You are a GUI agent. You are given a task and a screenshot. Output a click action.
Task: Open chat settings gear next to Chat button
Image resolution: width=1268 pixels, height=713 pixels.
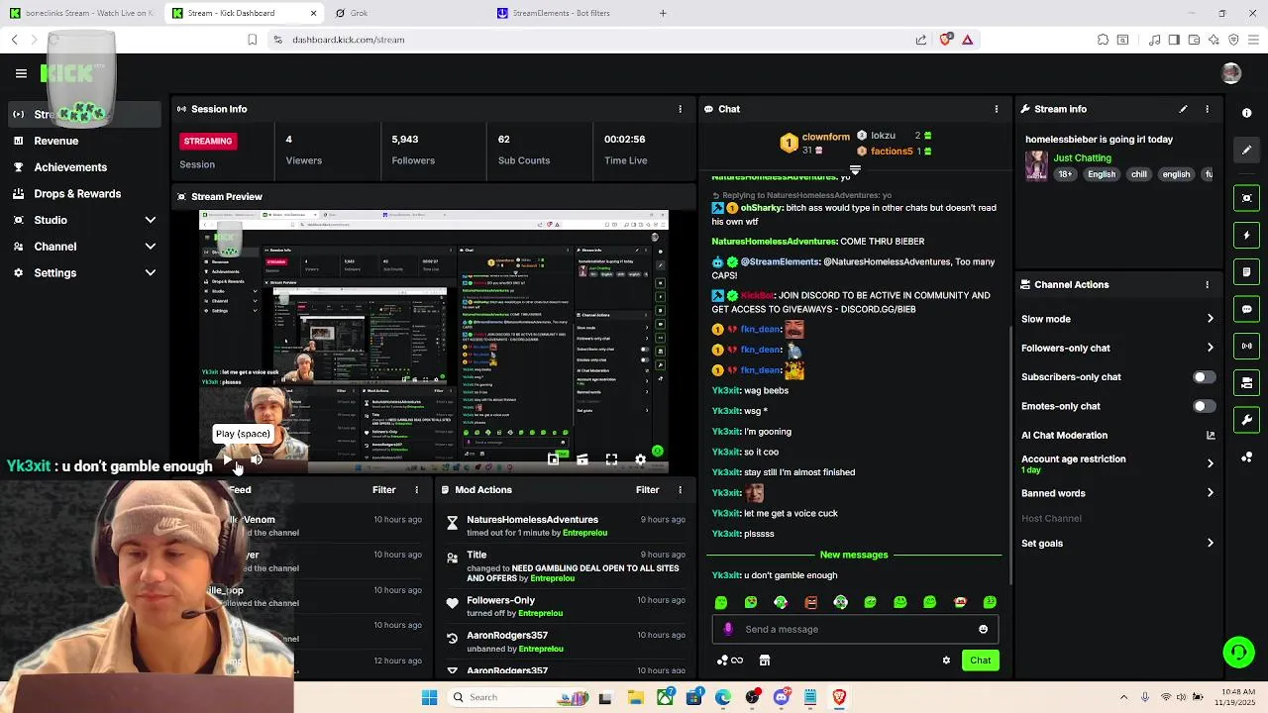[x=946, y=661]
